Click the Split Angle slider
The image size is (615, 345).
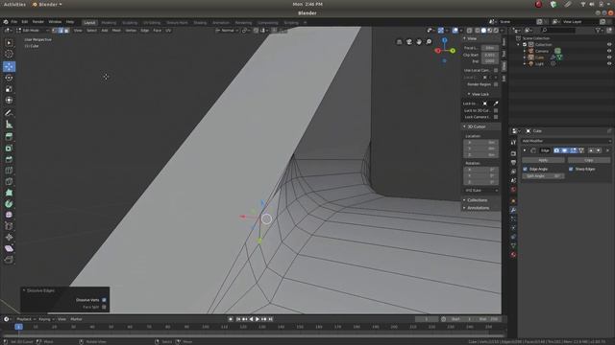[x=543, y=176]
